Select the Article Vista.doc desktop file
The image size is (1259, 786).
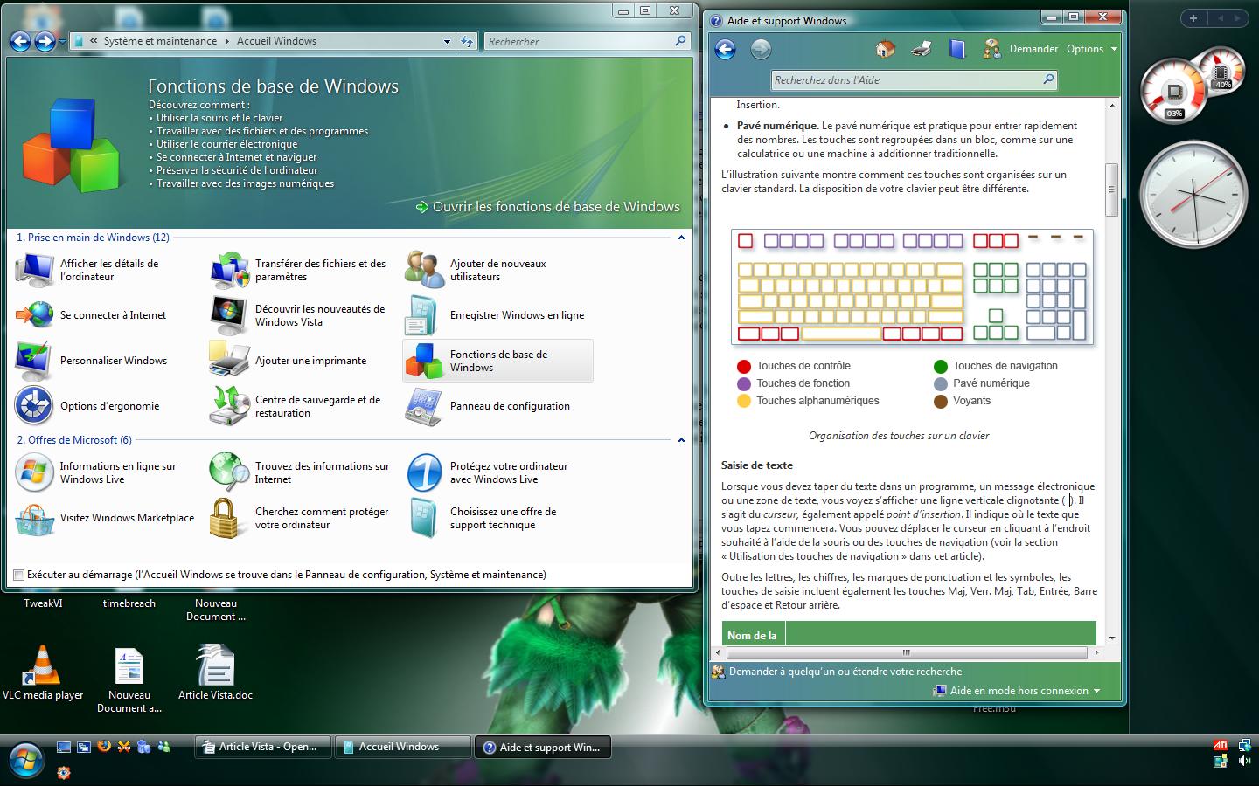coord(215,672)
